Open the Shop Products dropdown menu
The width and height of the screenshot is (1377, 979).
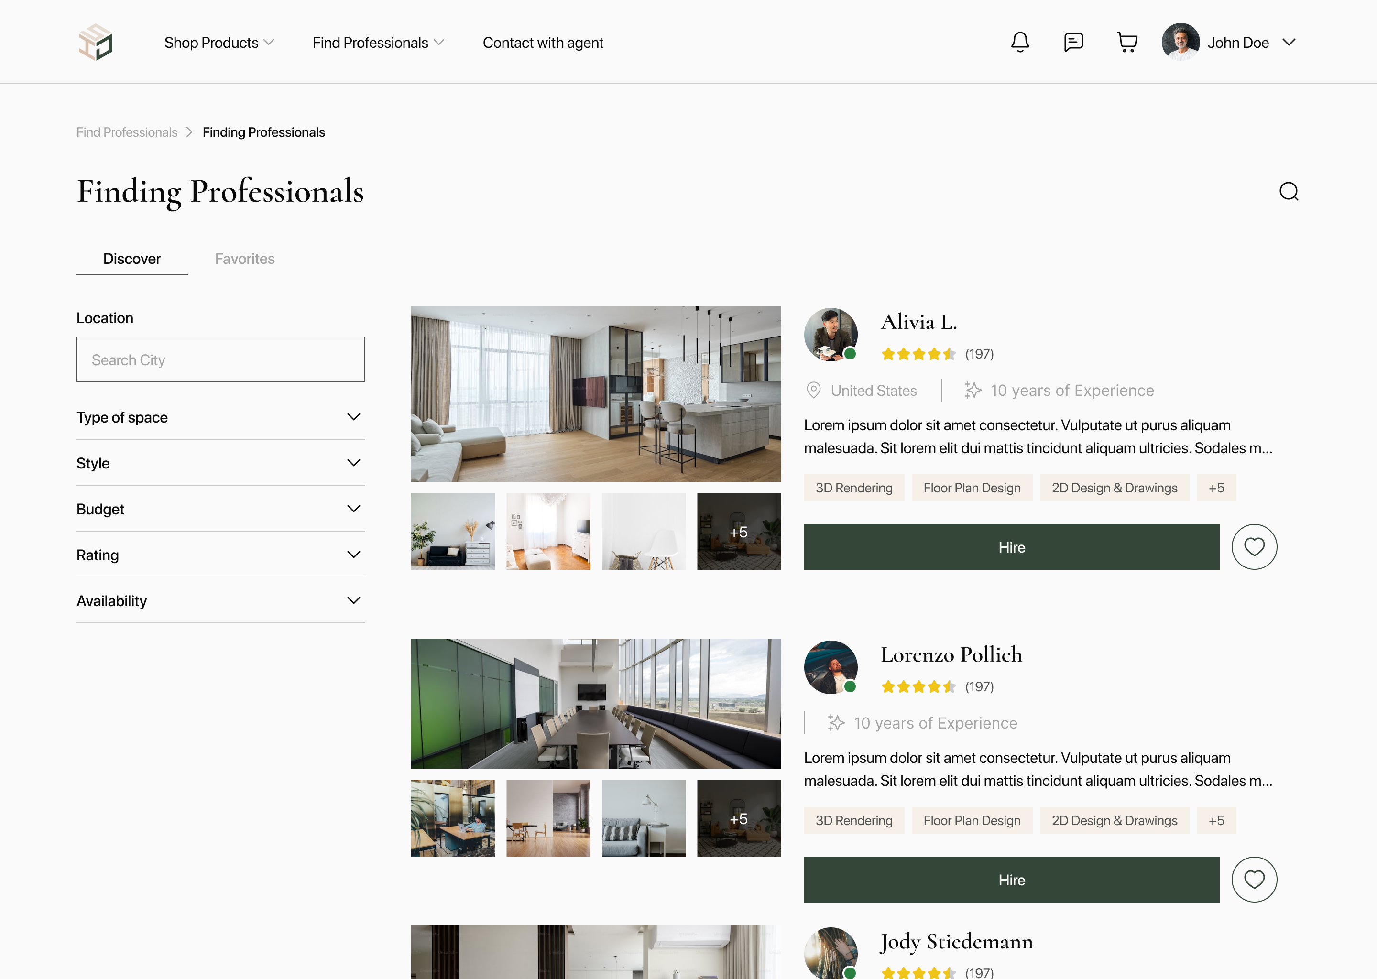coord(219,43)
